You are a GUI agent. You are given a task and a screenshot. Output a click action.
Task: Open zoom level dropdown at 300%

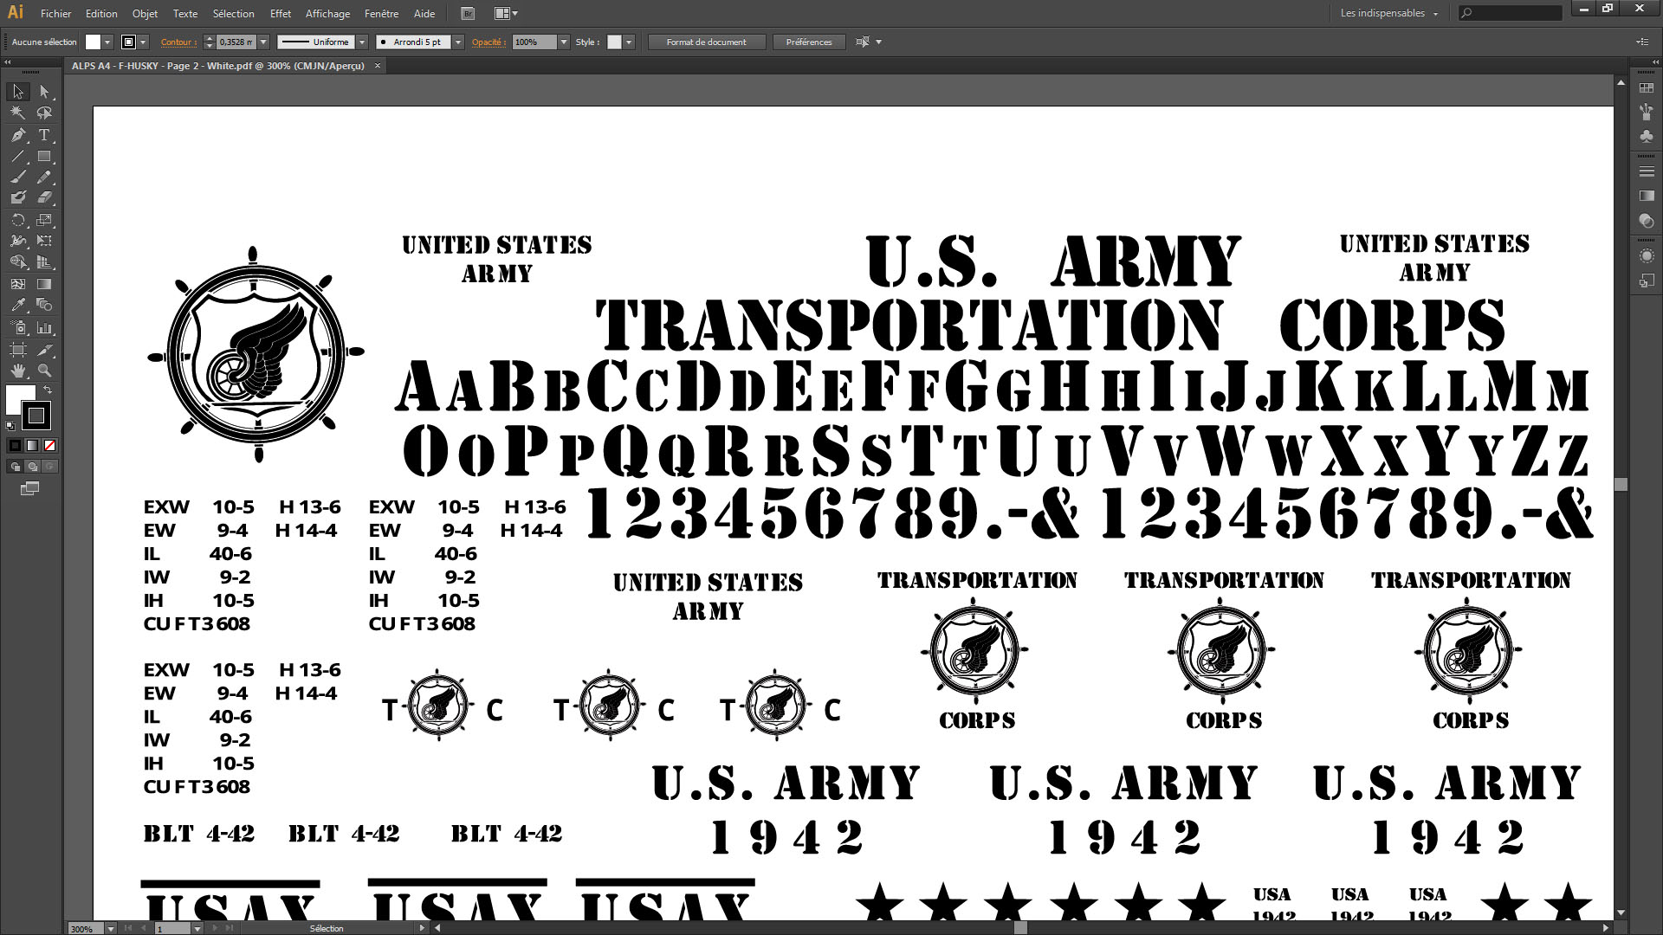110,928
